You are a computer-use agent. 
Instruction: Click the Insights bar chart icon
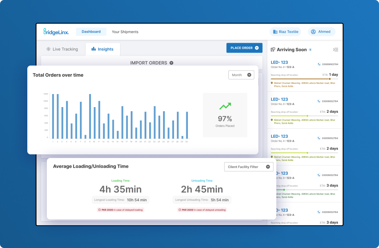(93, 49)
